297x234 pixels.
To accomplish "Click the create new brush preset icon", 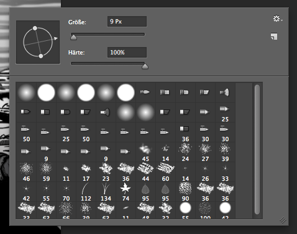I will coord(274,37).
